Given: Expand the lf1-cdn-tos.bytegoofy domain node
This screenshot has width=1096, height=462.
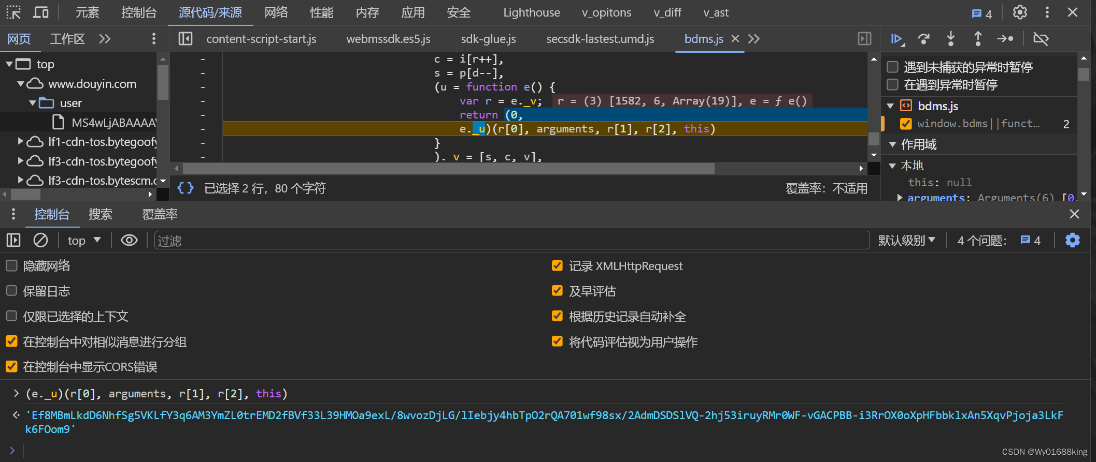Looking at the screenshot, I should click(x=21, y=141).
